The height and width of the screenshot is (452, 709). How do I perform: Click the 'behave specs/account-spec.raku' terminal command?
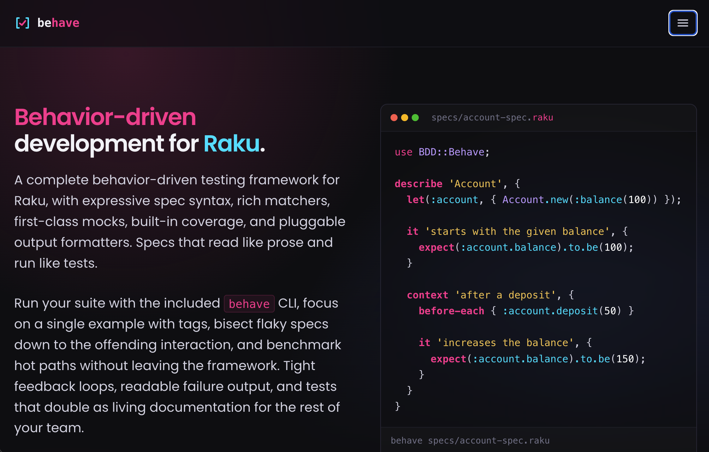click(470, 441)
